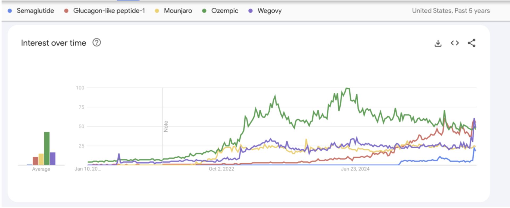Open the Interest over time help icon
Image resolution: width=510 pixels, height=208 pixels.
pos(97,42)
